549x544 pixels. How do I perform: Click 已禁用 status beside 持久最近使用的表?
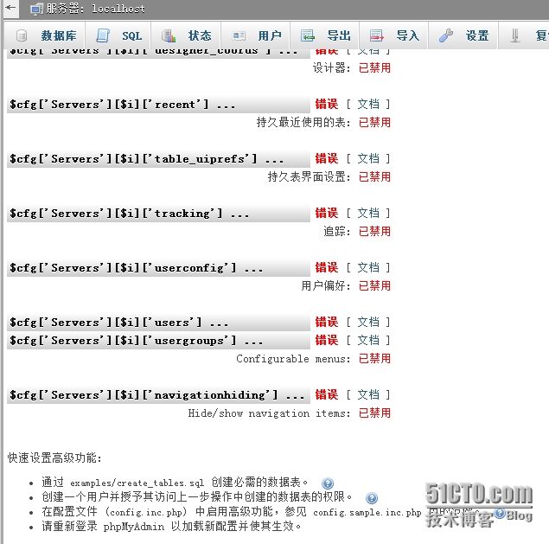(x=374, y=122)
